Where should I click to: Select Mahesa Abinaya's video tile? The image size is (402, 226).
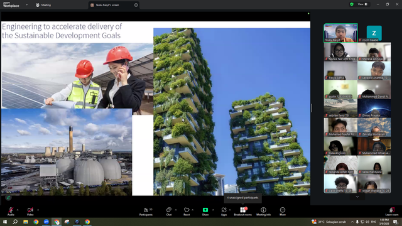click(x=374, y=52)
